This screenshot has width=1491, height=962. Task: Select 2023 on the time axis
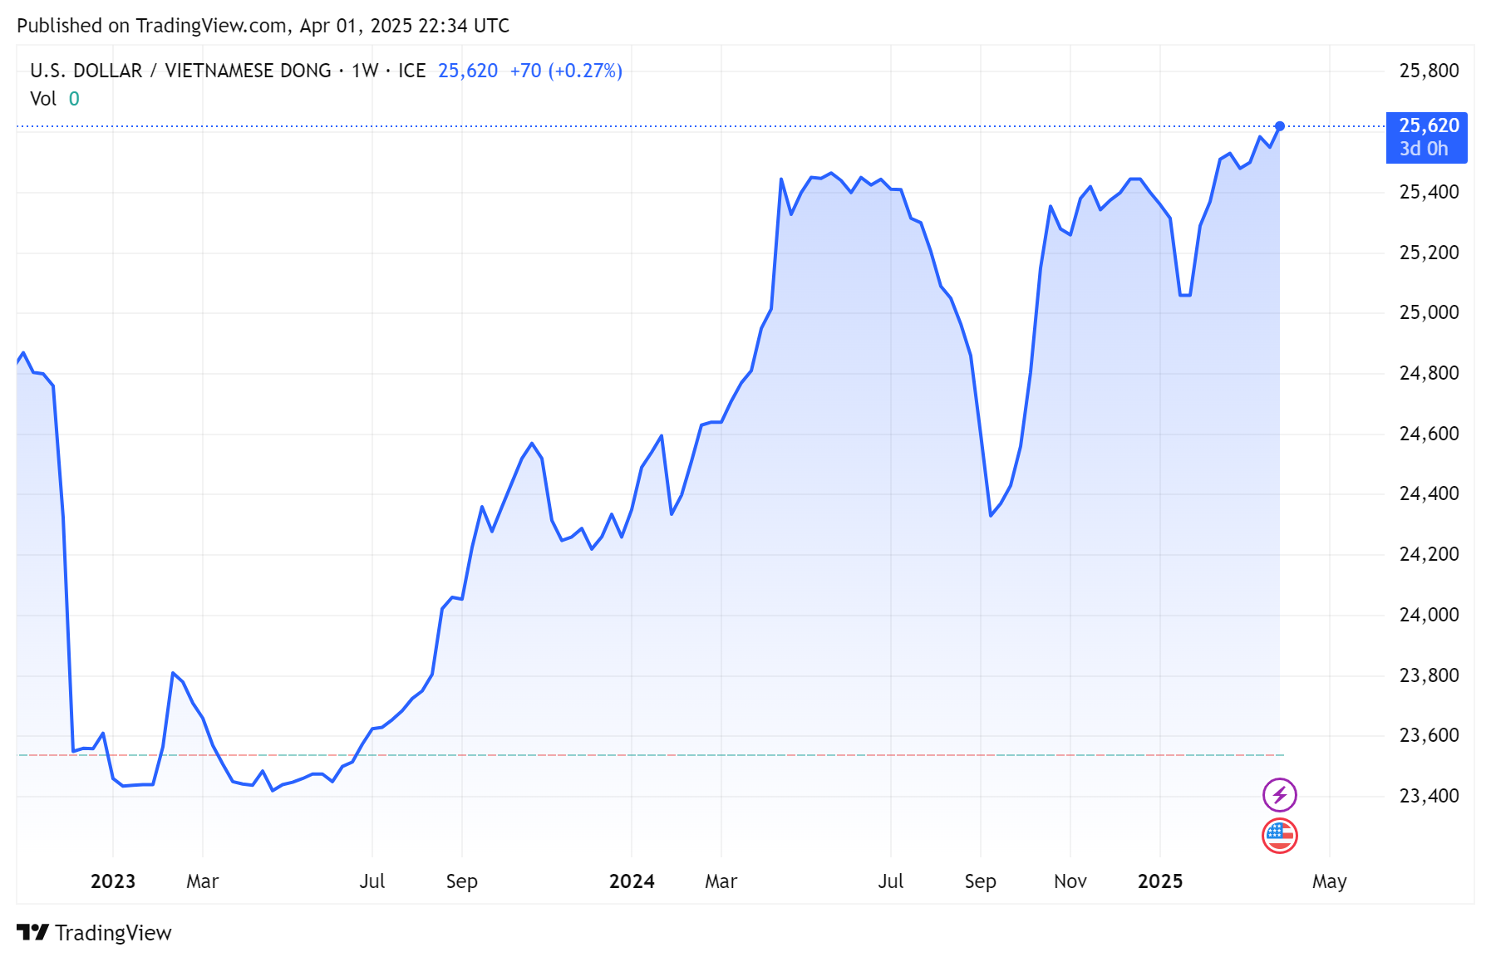point(113,881)
